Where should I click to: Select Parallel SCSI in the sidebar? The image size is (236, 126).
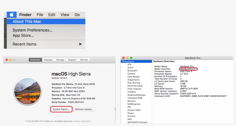134,110
